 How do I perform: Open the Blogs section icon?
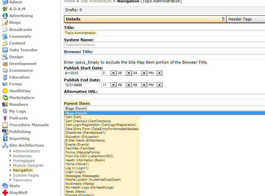pyautogui.click(x=5, y=22)
